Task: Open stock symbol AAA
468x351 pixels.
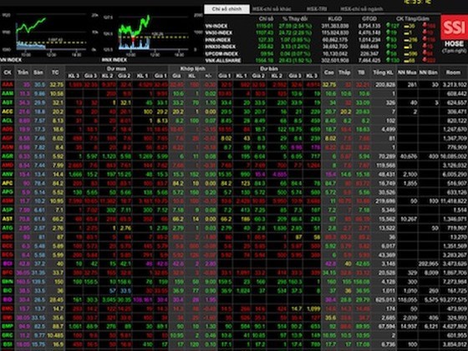Action: pyautogui.click(x=8, y=84)
